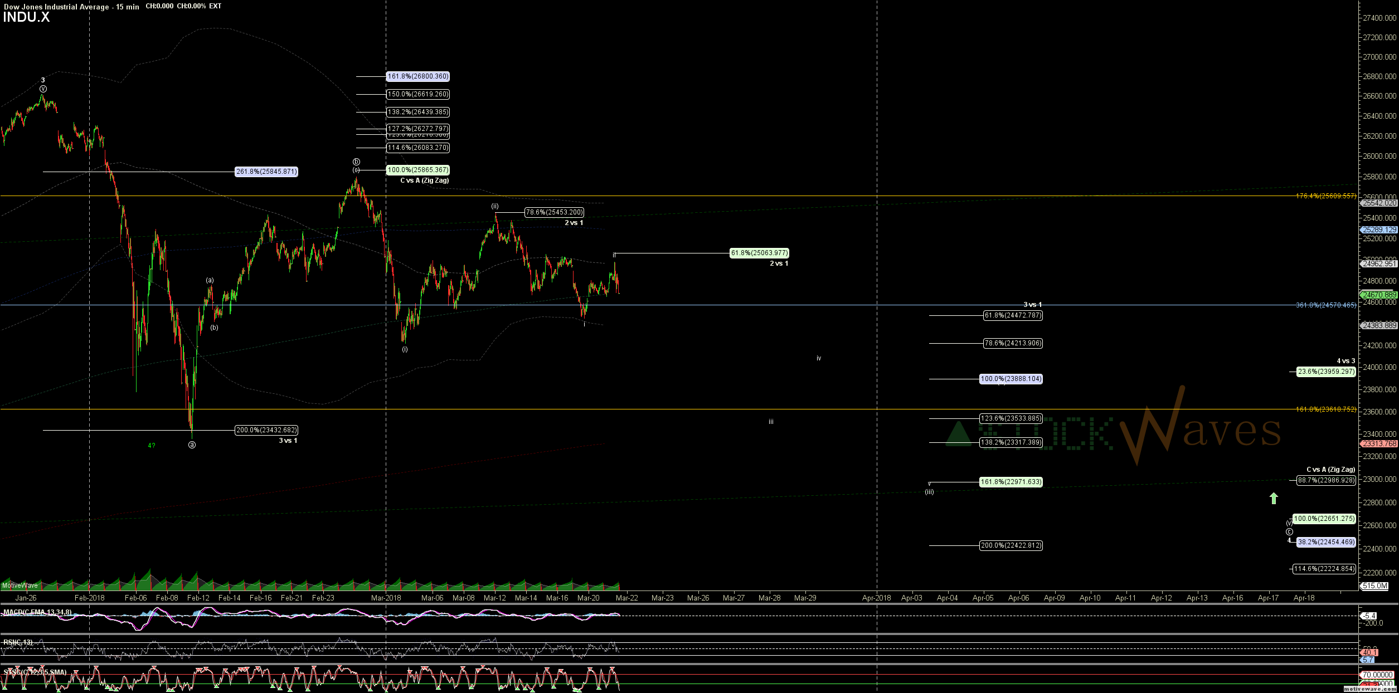Select the 61.8%(24472.787) target label
This screenshot has height=693, width=1399.
pyautogui.click(x=1013, y=315)
